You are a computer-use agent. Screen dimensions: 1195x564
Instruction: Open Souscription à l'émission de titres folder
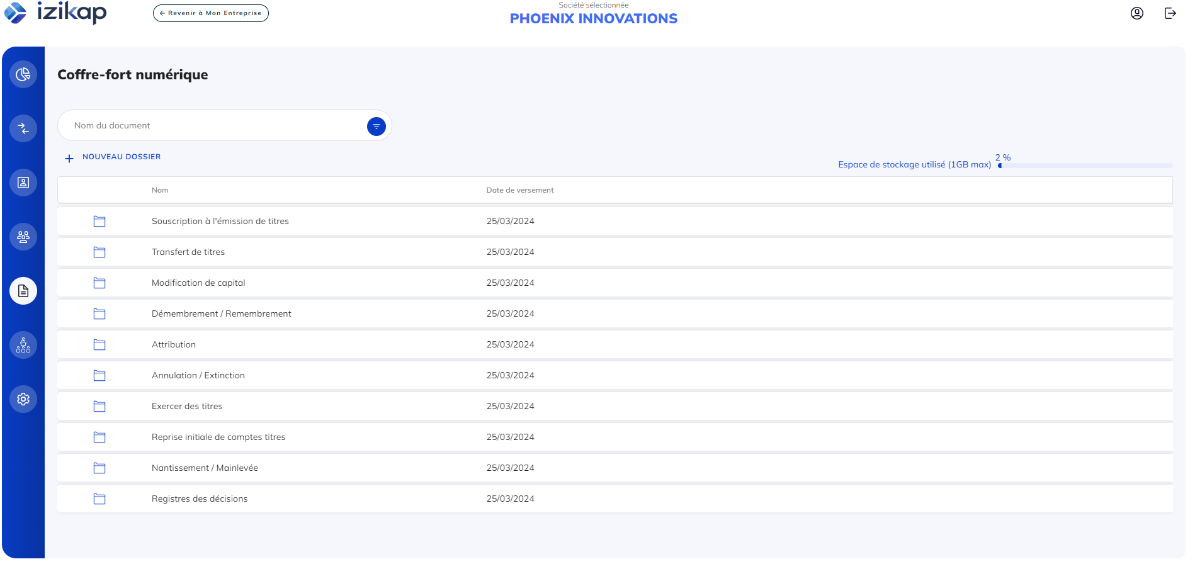point(220,222)
